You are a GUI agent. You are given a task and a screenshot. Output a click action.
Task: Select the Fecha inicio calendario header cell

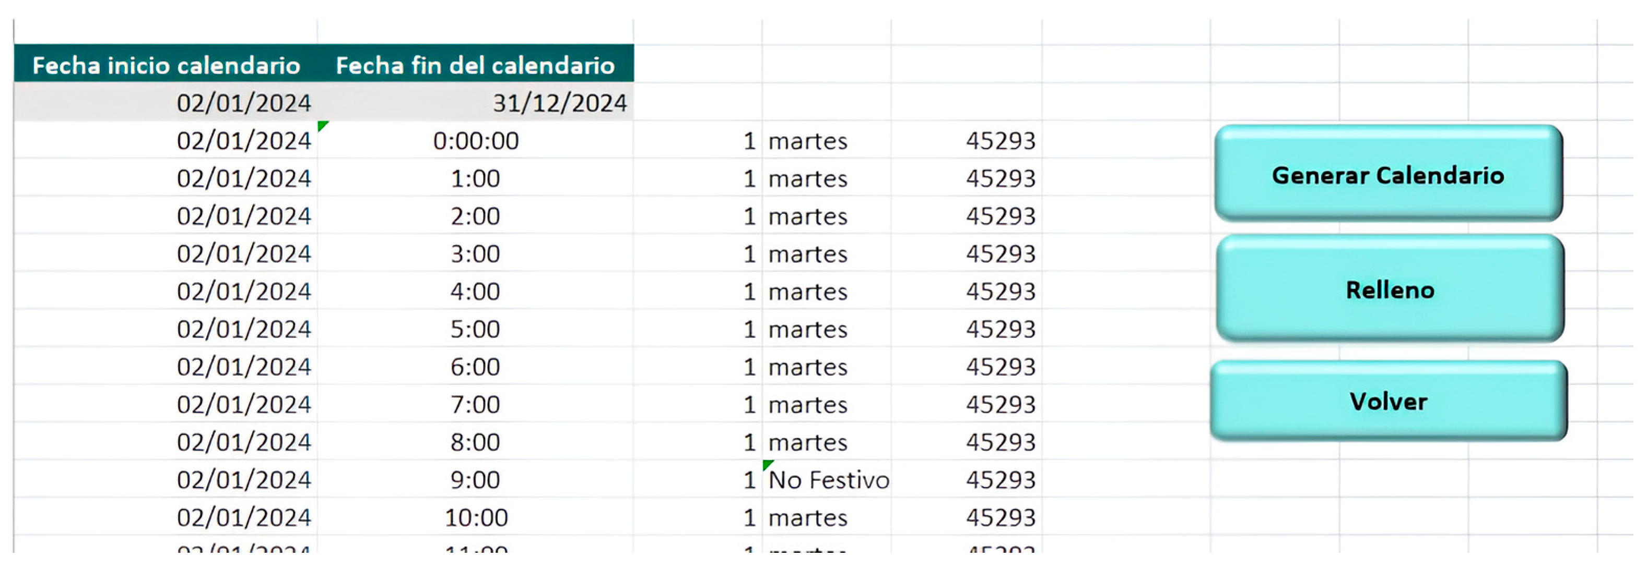coord(166,65)
